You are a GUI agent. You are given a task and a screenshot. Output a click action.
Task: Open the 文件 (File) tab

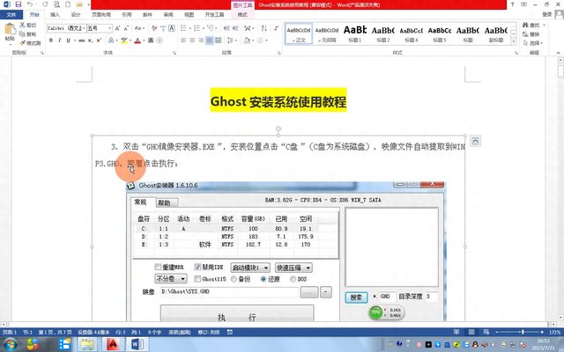11,15
